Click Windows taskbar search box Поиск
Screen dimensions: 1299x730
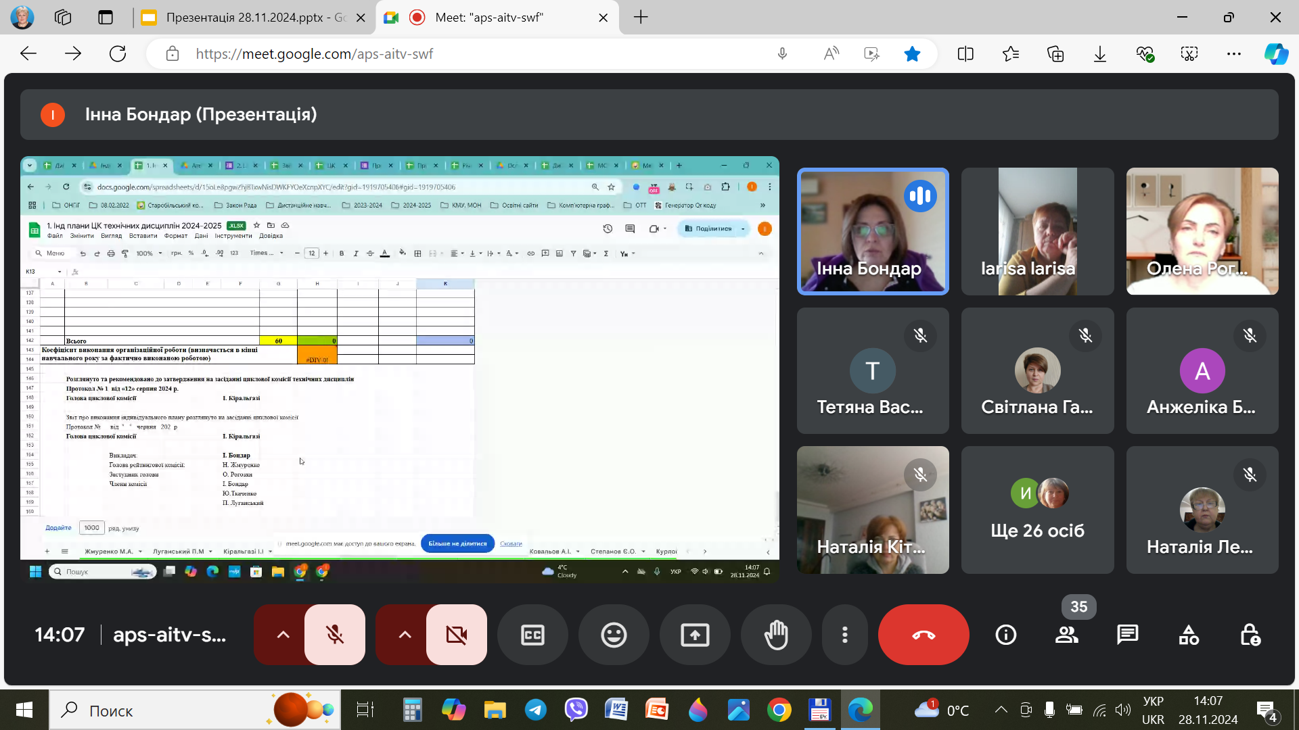[193, 710]
